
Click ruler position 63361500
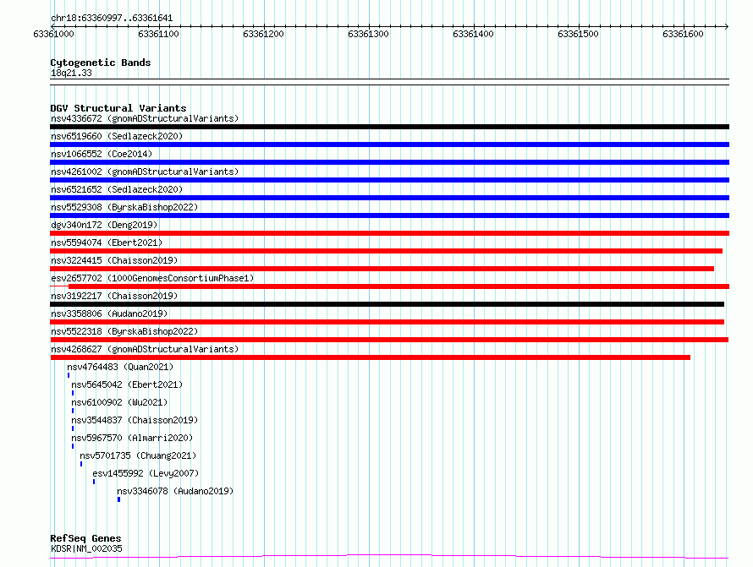tap(578, 34)
